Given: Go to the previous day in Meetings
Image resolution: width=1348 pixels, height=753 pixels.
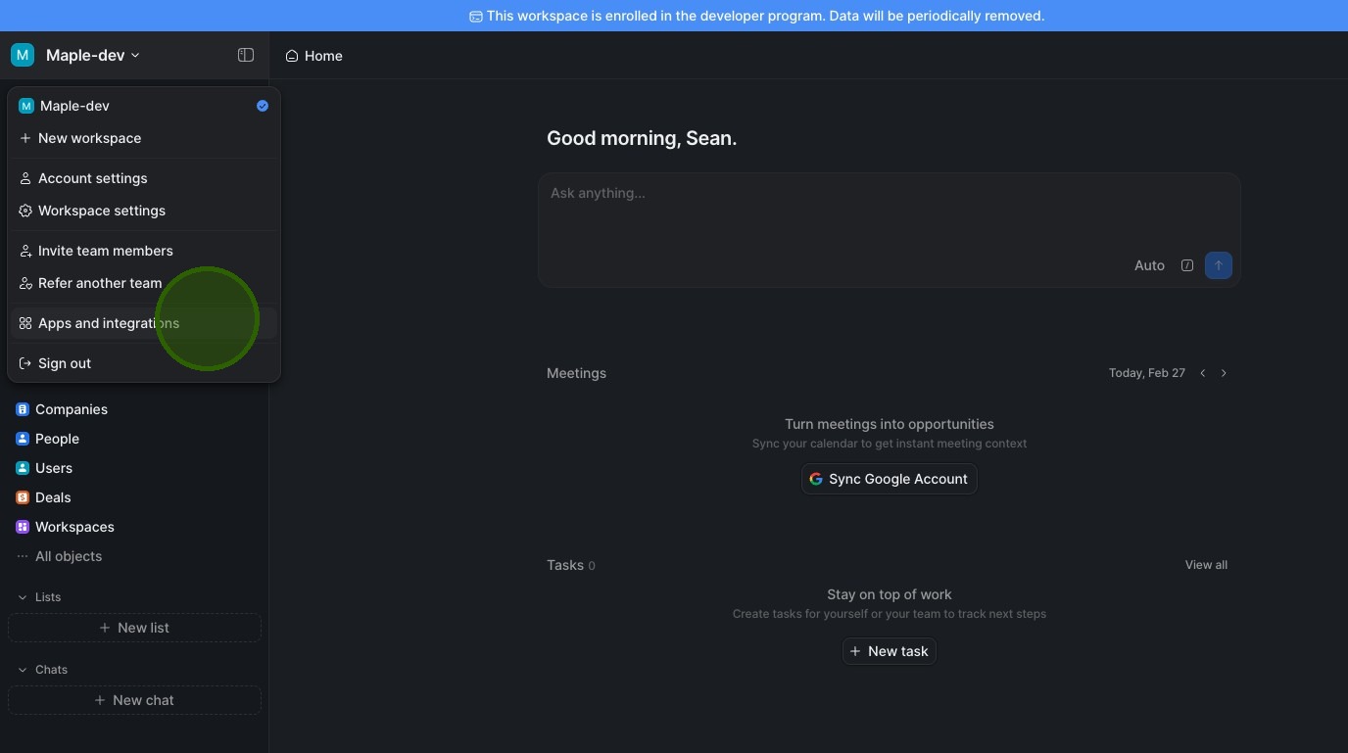Looking at the screenshot, I should (x=1203, y=373).
